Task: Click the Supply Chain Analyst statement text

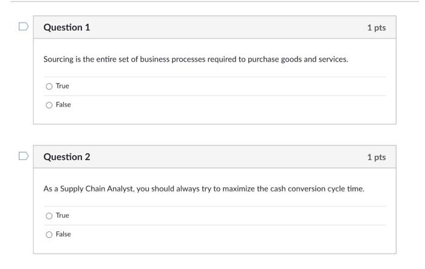Action: pos(204,188)
